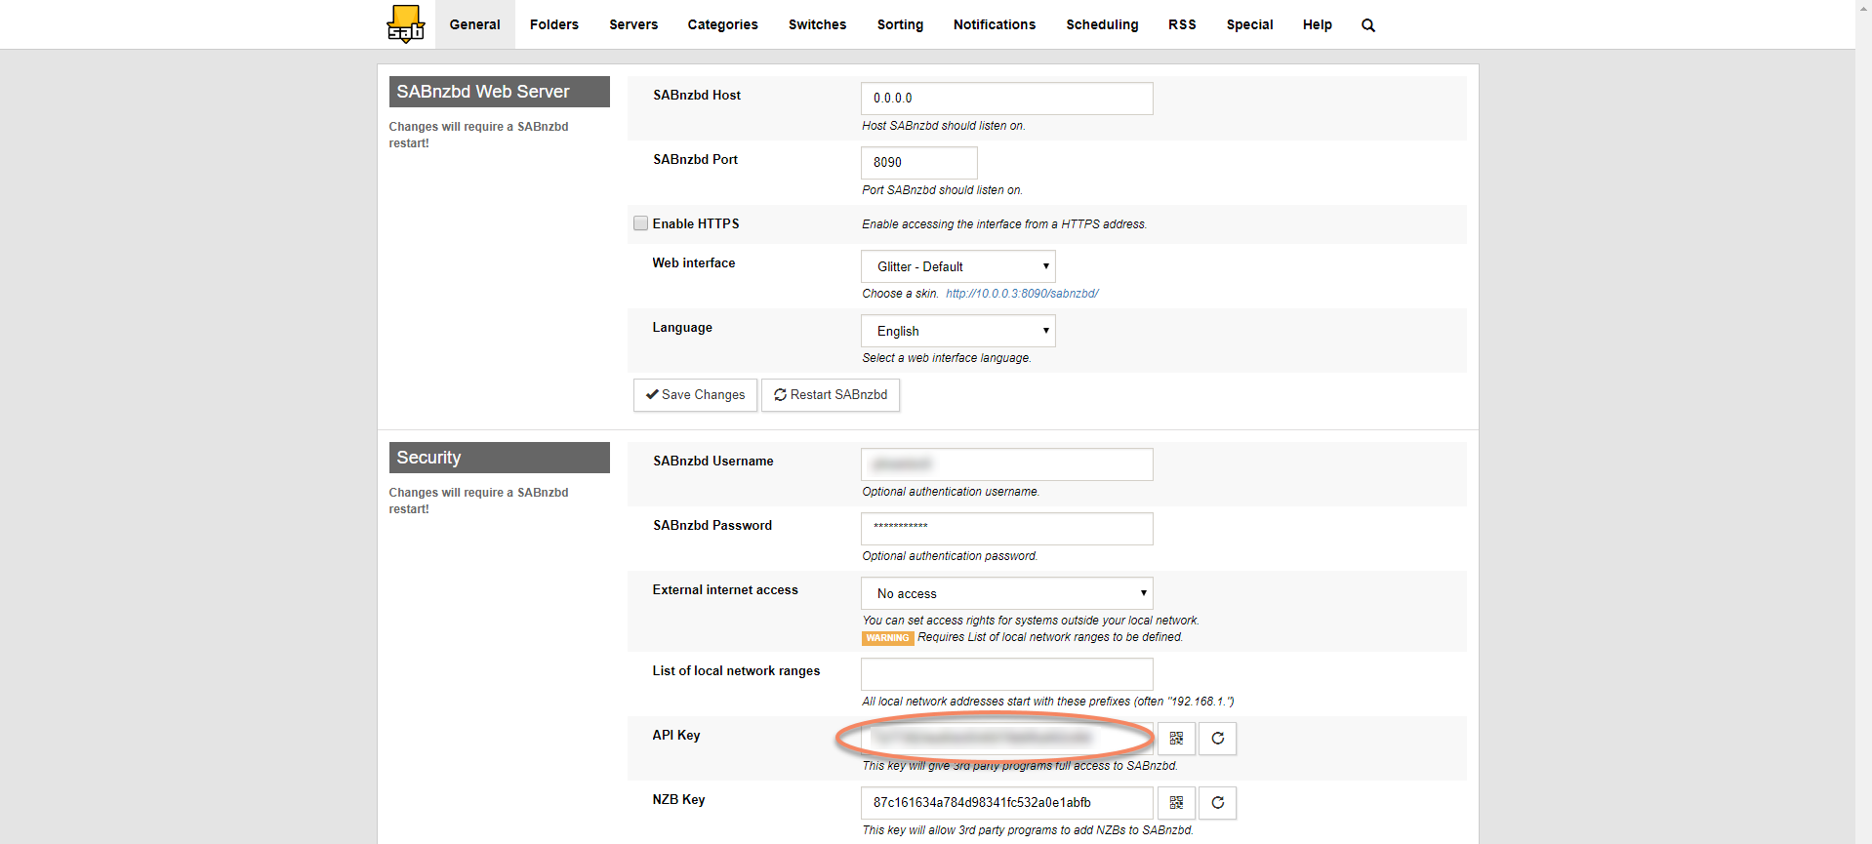Regenerate the API Key
This screenshot has height=844, width=1872.
1217,739
